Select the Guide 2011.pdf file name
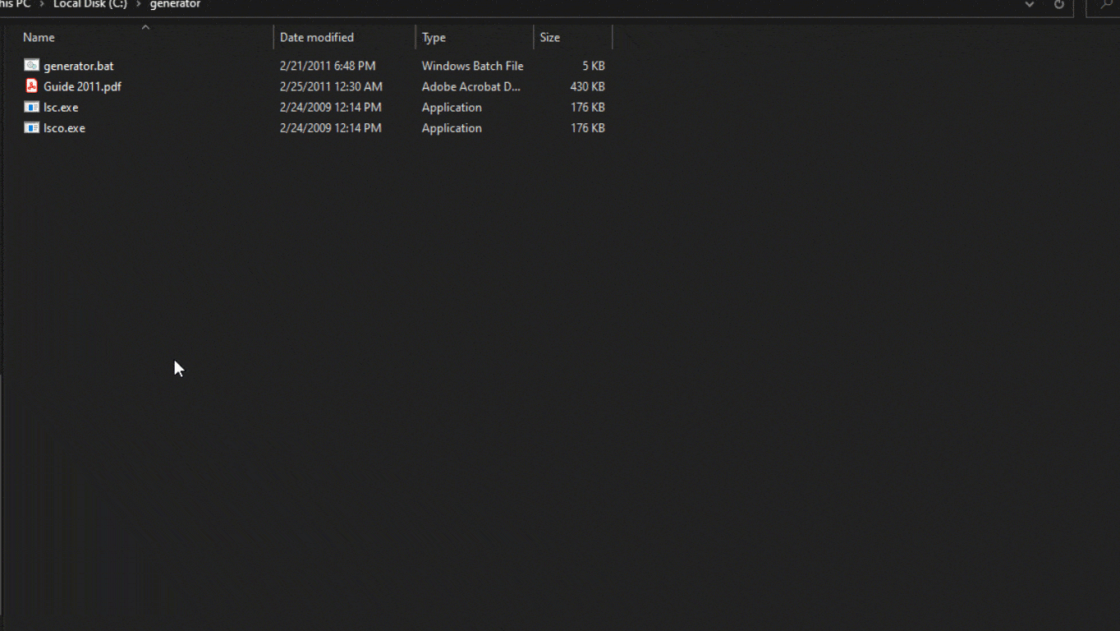This screenshot has height=631, width=1120. [82, 86]
